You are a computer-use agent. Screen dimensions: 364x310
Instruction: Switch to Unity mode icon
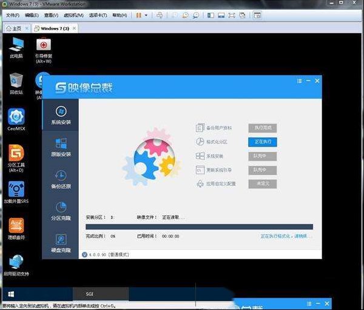tap(242, 16)
